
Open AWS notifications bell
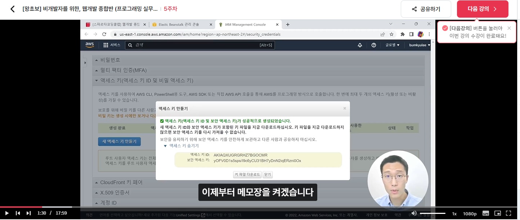360,45
